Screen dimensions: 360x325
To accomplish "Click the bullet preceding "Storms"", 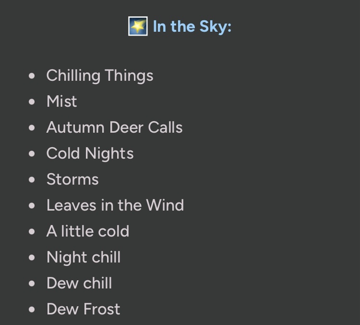I will pyautogui.click(x=32, y=180).
